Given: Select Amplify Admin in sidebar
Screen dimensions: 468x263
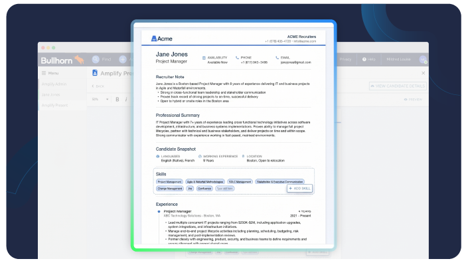Looking at the screenshot, I should pyautogui.click(x=54, y=84).
